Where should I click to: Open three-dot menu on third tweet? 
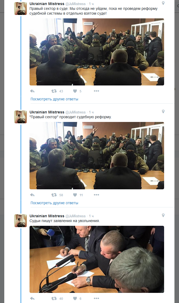[96, 298]
